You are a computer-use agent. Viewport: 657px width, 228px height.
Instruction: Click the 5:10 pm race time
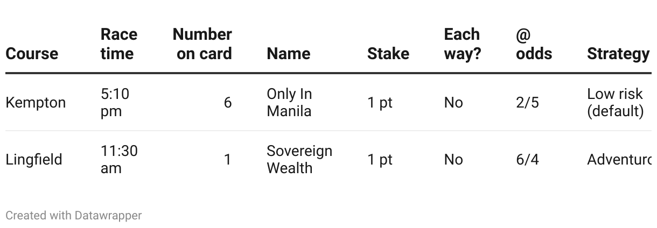pos(115,102)
